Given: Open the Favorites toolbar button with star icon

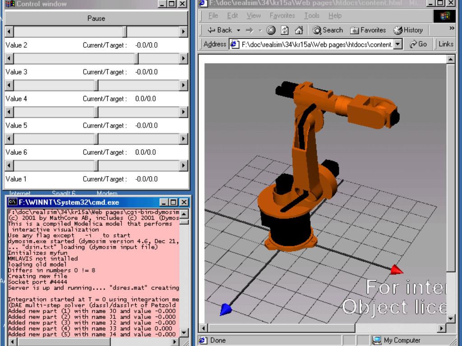Looking at the screenshot, I should click(368, 30).
